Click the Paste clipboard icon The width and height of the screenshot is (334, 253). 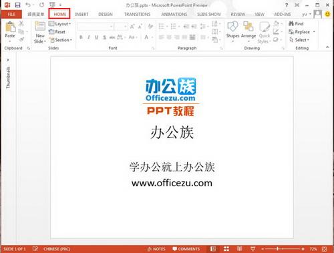[x=10, y=27]
